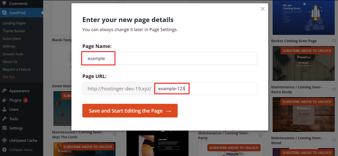Click the Users person icon
Viewport: 338px width, 156px height.
pos(4,109)
